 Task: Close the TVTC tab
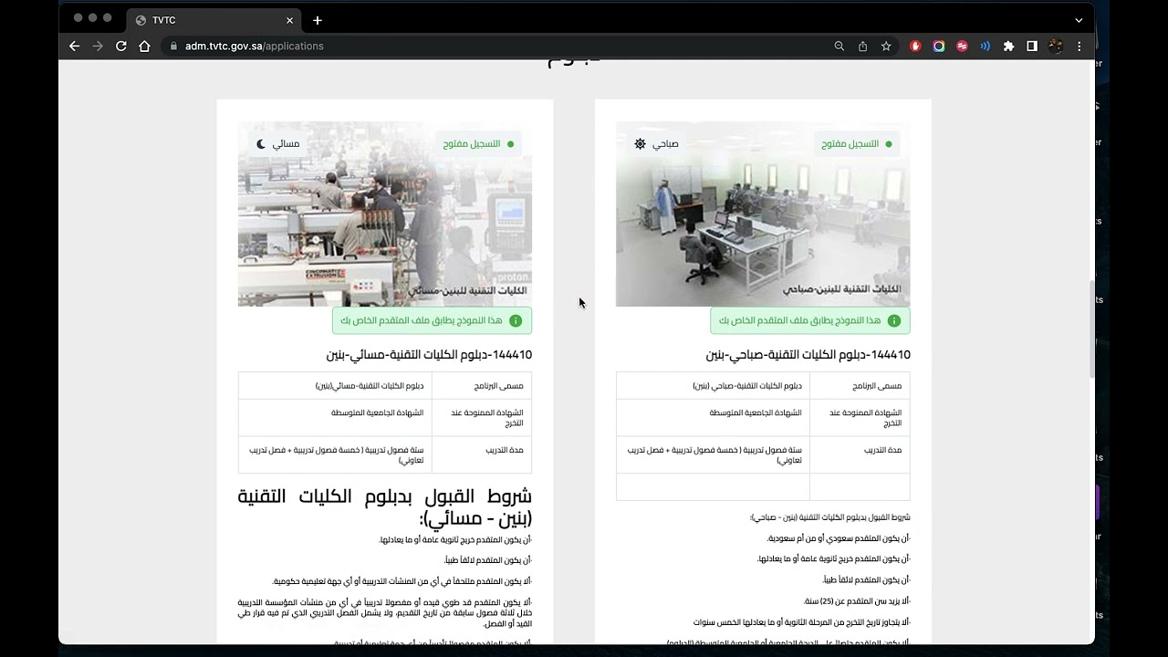point(290,20)
